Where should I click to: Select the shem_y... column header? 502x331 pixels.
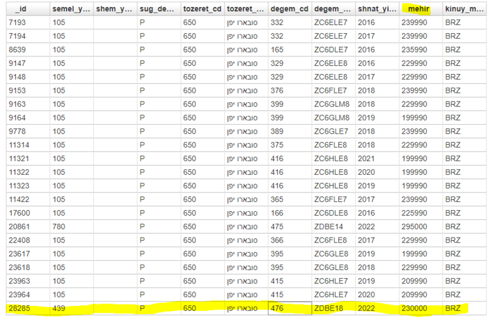115,9
